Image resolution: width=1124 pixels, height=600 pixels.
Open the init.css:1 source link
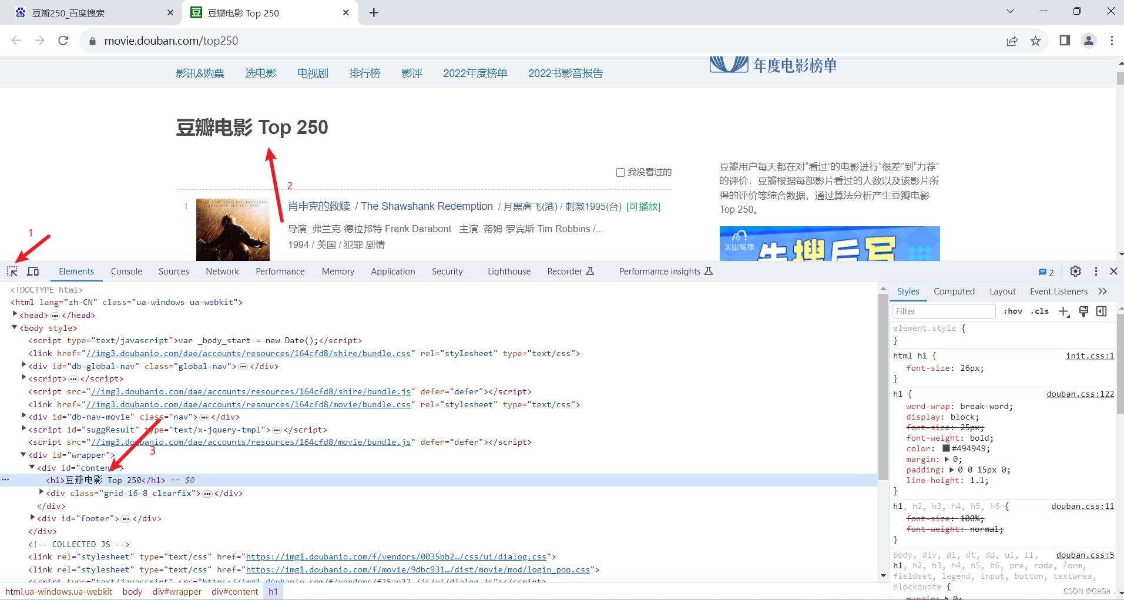click(x=1090, y=356)
